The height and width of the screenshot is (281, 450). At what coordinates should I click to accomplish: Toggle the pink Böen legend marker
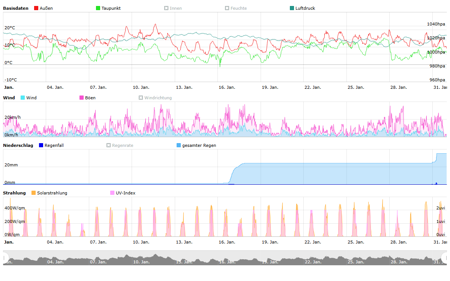[82, 98]
